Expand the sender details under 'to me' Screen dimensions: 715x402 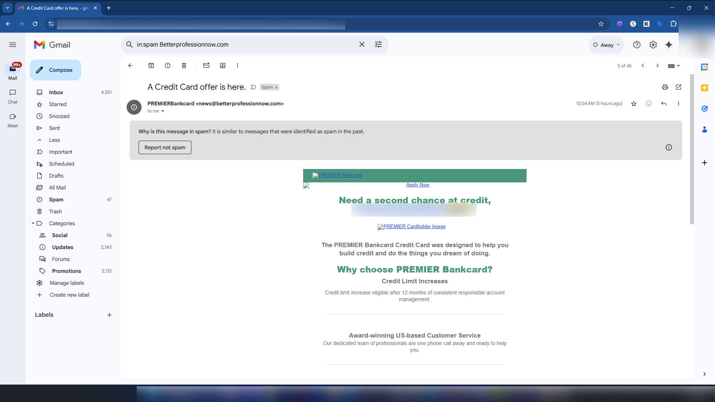tap(163, 111)
